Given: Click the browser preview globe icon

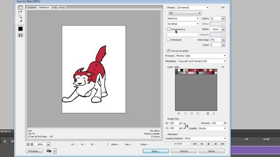Looking at the screenshot, I should click(x=49, y=151).
